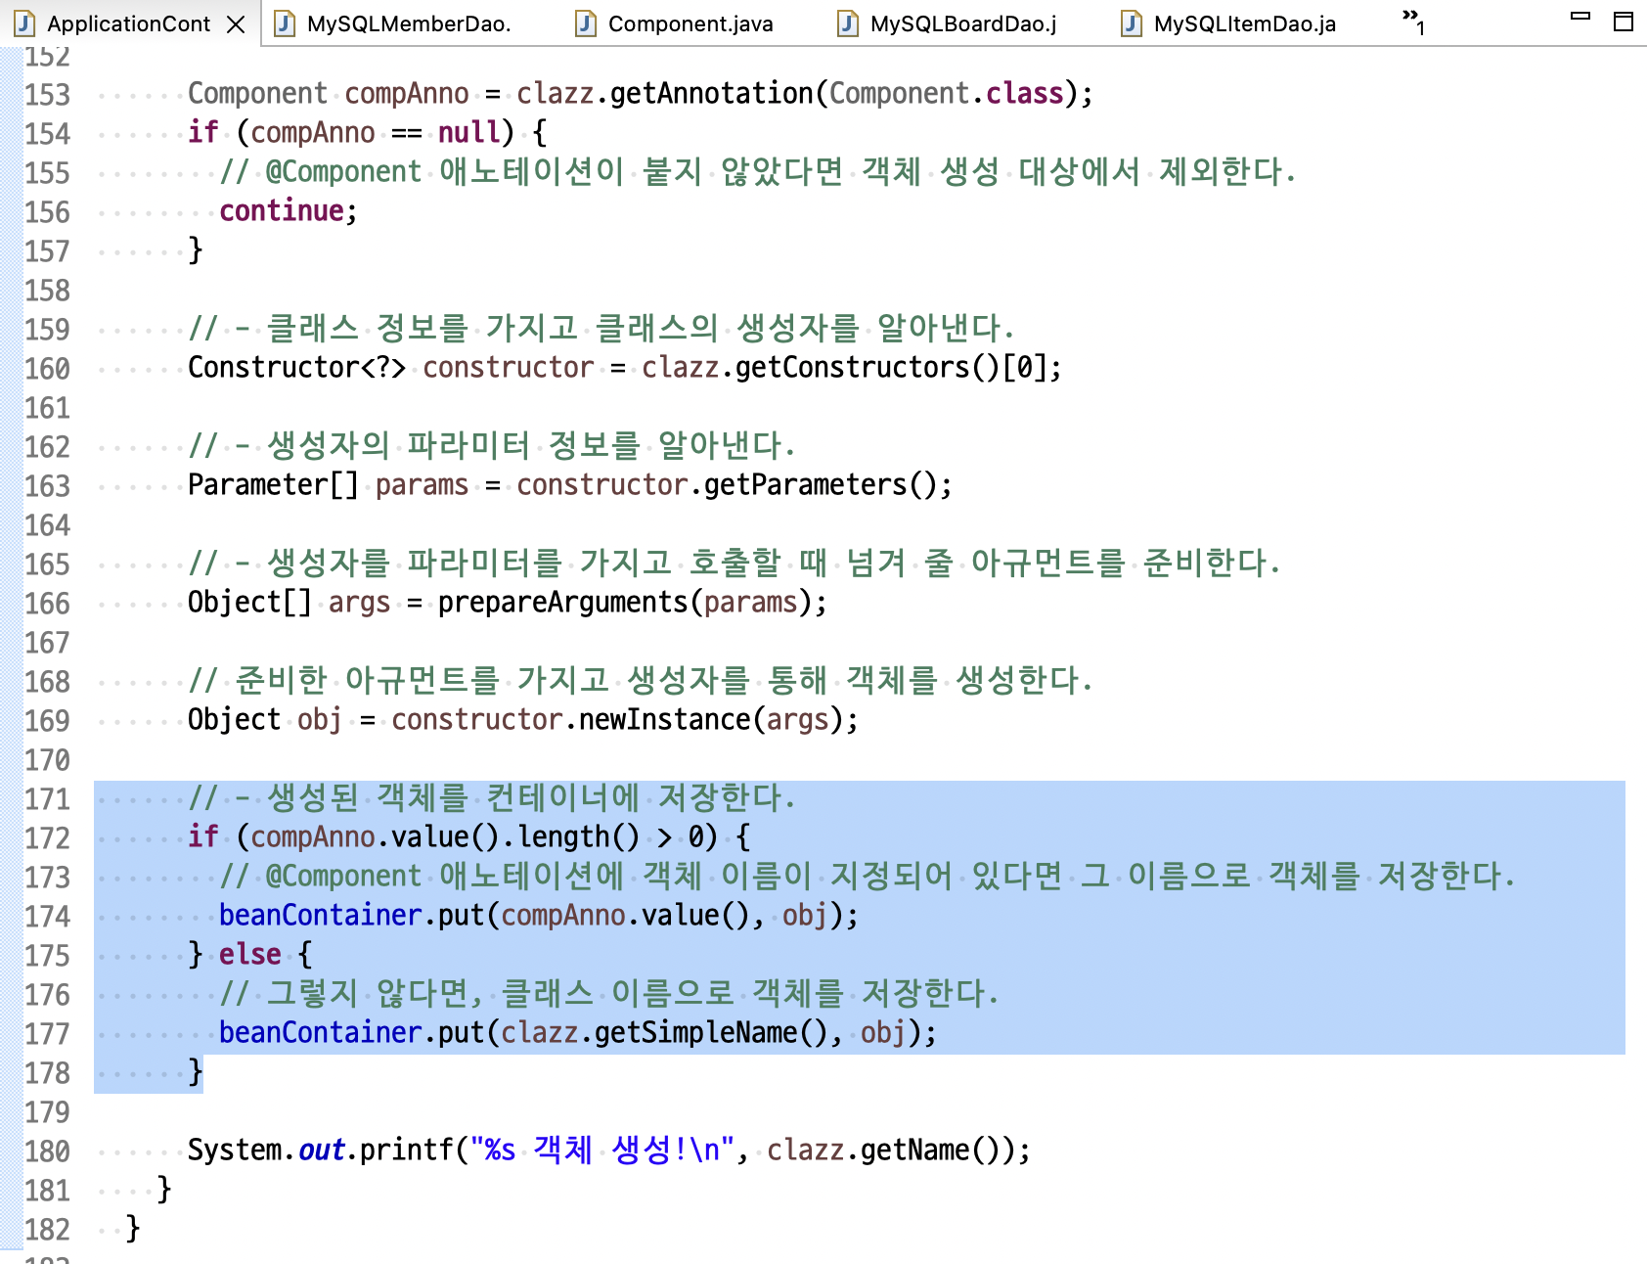The height and width of the screenshot is (1264, 1647).
Task: Click 'Object[]' type on line 166
Action: point(250,603)
